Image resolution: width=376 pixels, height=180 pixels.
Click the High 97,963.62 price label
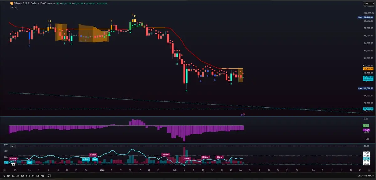[x=365, y=17]
